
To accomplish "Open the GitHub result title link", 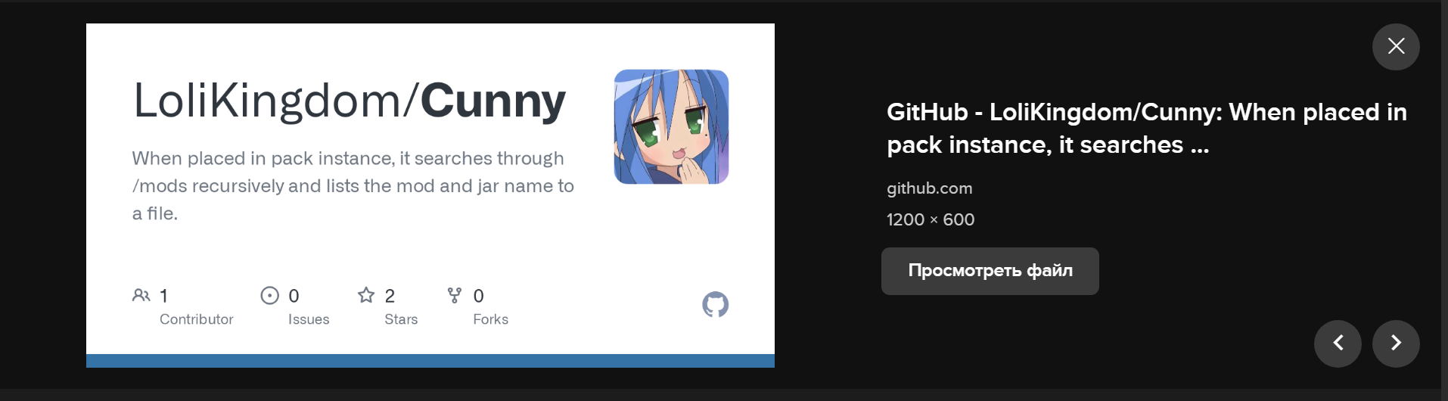I will tap(1146, 129).
